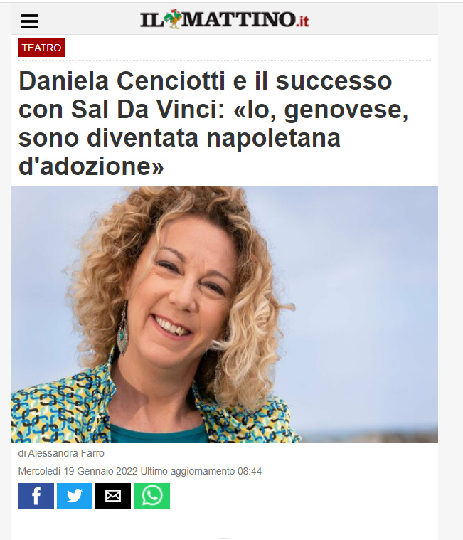Click the Daniela Cenciotti headline
This screenshot has height=540, width=463.
coord(213,124)
